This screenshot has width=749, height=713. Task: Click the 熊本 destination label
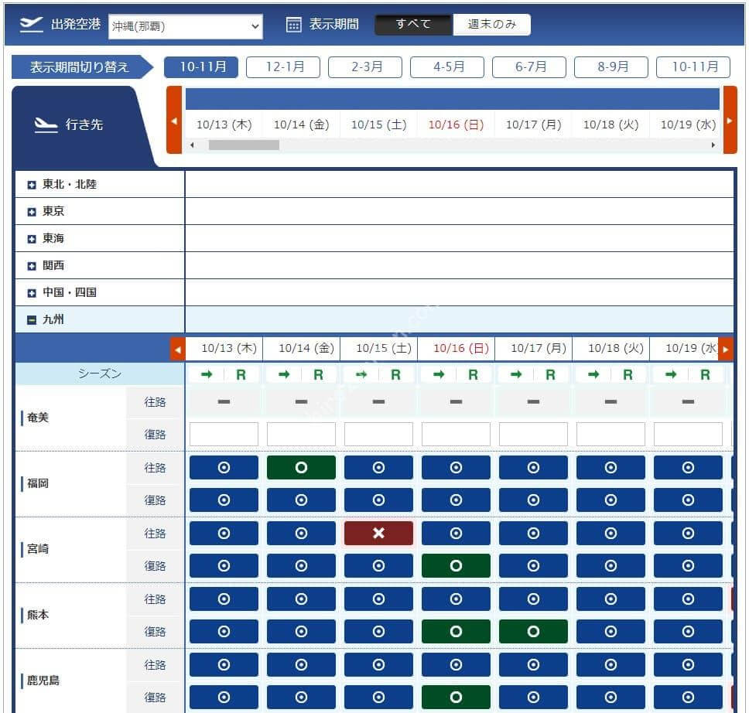[x=38, y=615]
